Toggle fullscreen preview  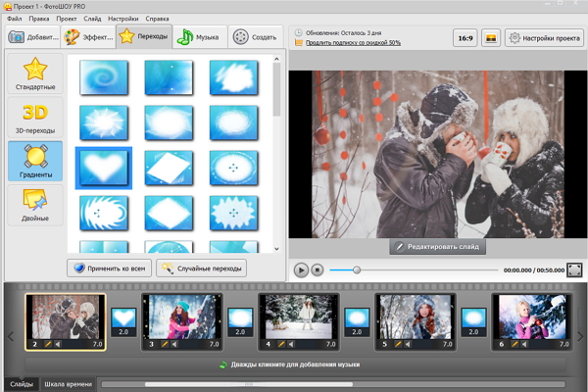[x=575, y=270]
